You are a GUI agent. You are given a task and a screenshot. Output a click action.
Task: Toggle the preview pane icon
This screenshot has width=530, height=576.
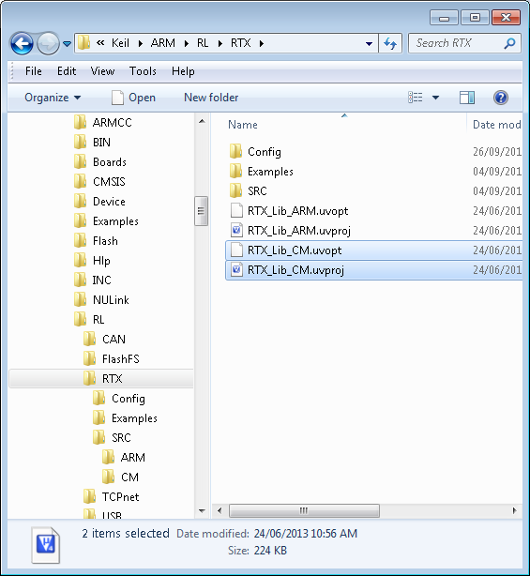(467, 98)
